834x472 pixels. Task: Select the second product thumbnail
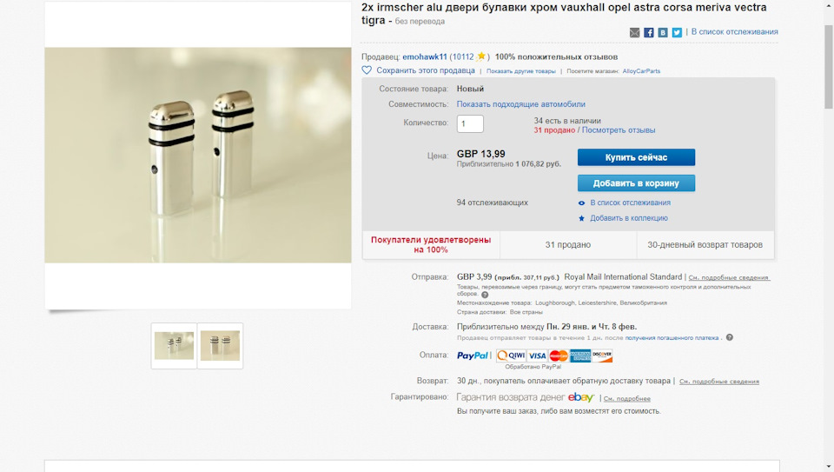(x=220, y=345)
